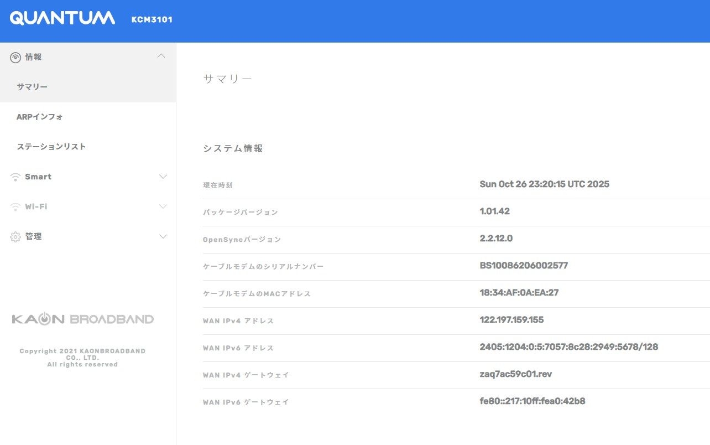Click the Wi-Fi wireless icon in sidebar
Viewport: 710px width, 445px height.
point(14,206)
